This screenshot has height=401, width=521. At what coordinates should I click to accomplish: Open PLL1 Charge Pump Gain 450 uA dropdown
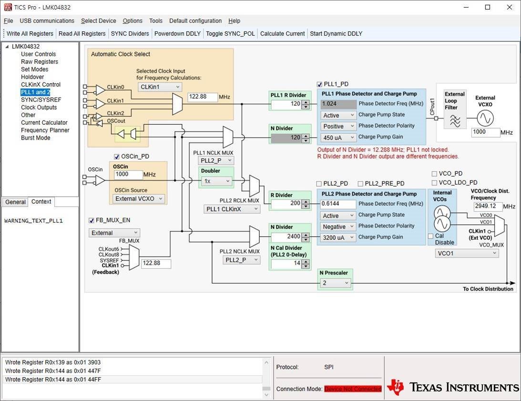(x=338, y=138)
